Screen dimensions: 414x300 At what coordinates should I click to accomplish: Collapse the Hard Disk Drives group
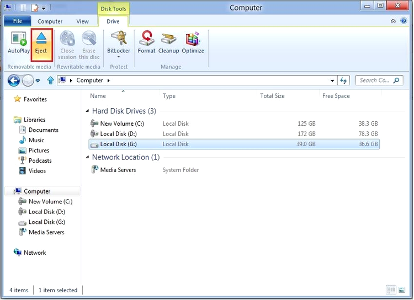click(87, 111)
